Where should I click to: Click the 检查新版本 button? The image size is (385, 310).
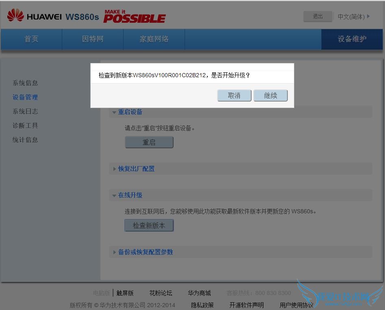point(149,225)
